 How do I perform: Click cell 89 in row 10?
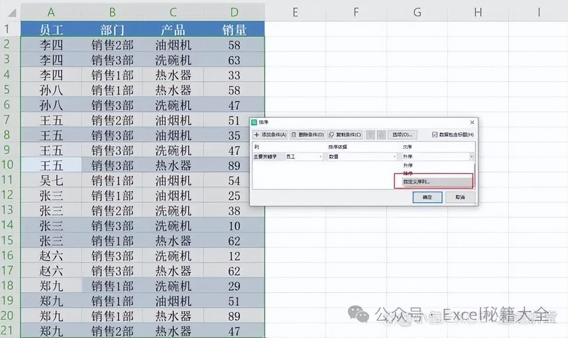[x=234, y=165]
